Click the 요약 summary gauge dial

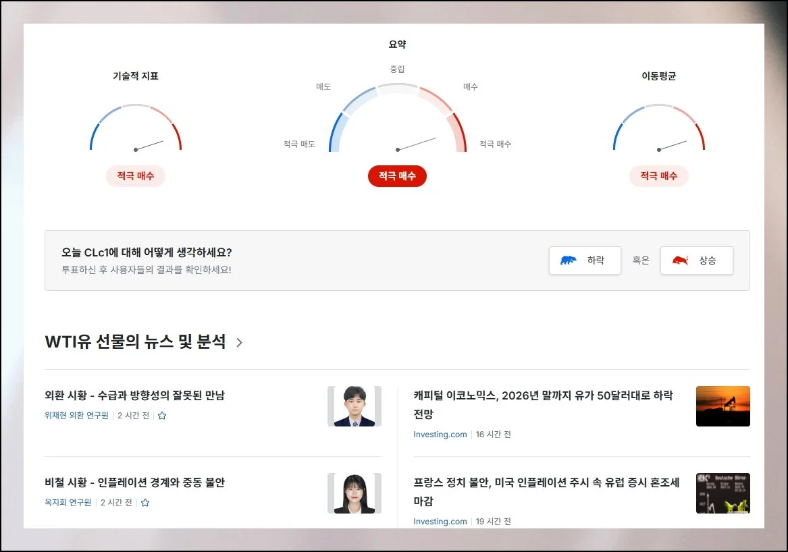point(397,121)
